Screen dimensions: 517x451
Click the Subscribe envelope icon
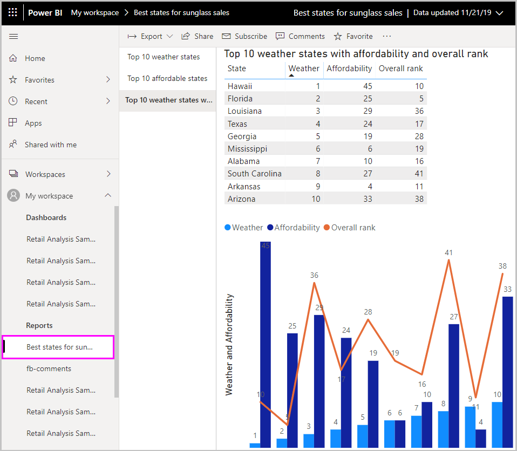226,36
